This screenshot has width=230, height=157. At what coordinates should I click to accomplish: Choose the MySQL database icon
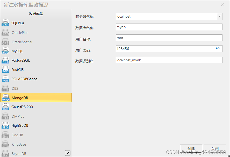[x=5, y=51]
